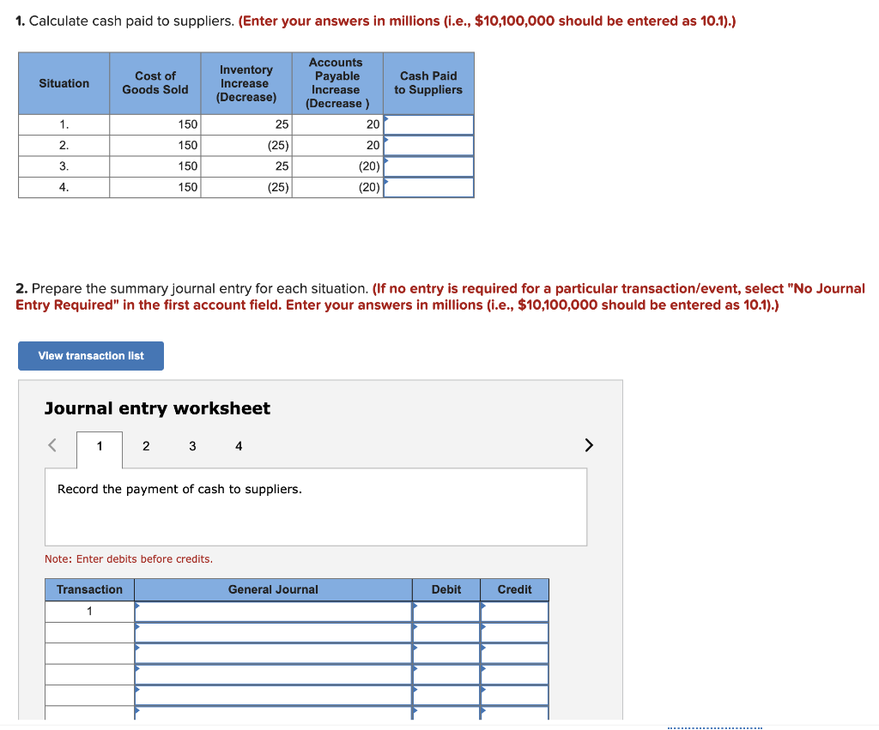
Task: Click the Credit field in the first row
Action: (514, 611)
